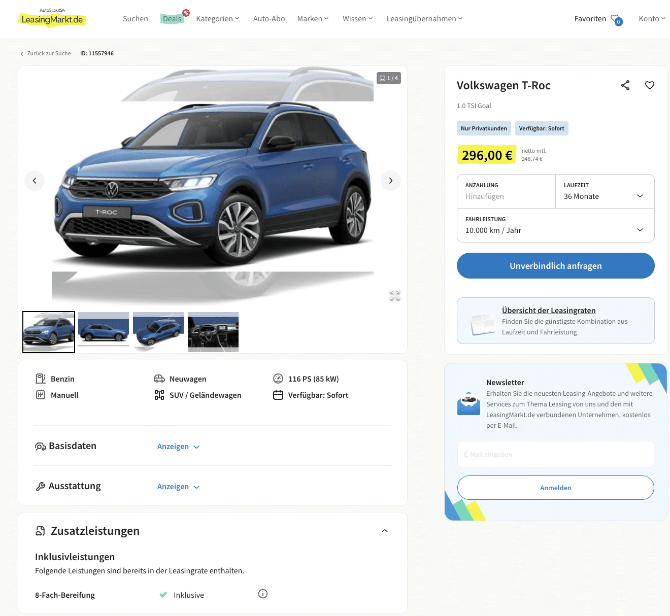Click the Verfügbar: Sofort badge

point(542,128)
